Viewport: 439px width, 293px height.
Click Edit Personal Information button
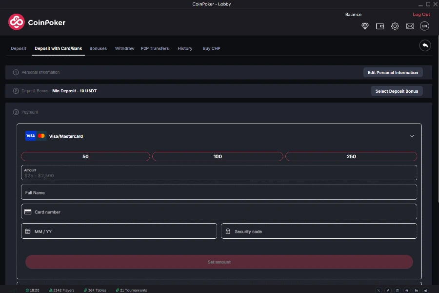[393, 73]
